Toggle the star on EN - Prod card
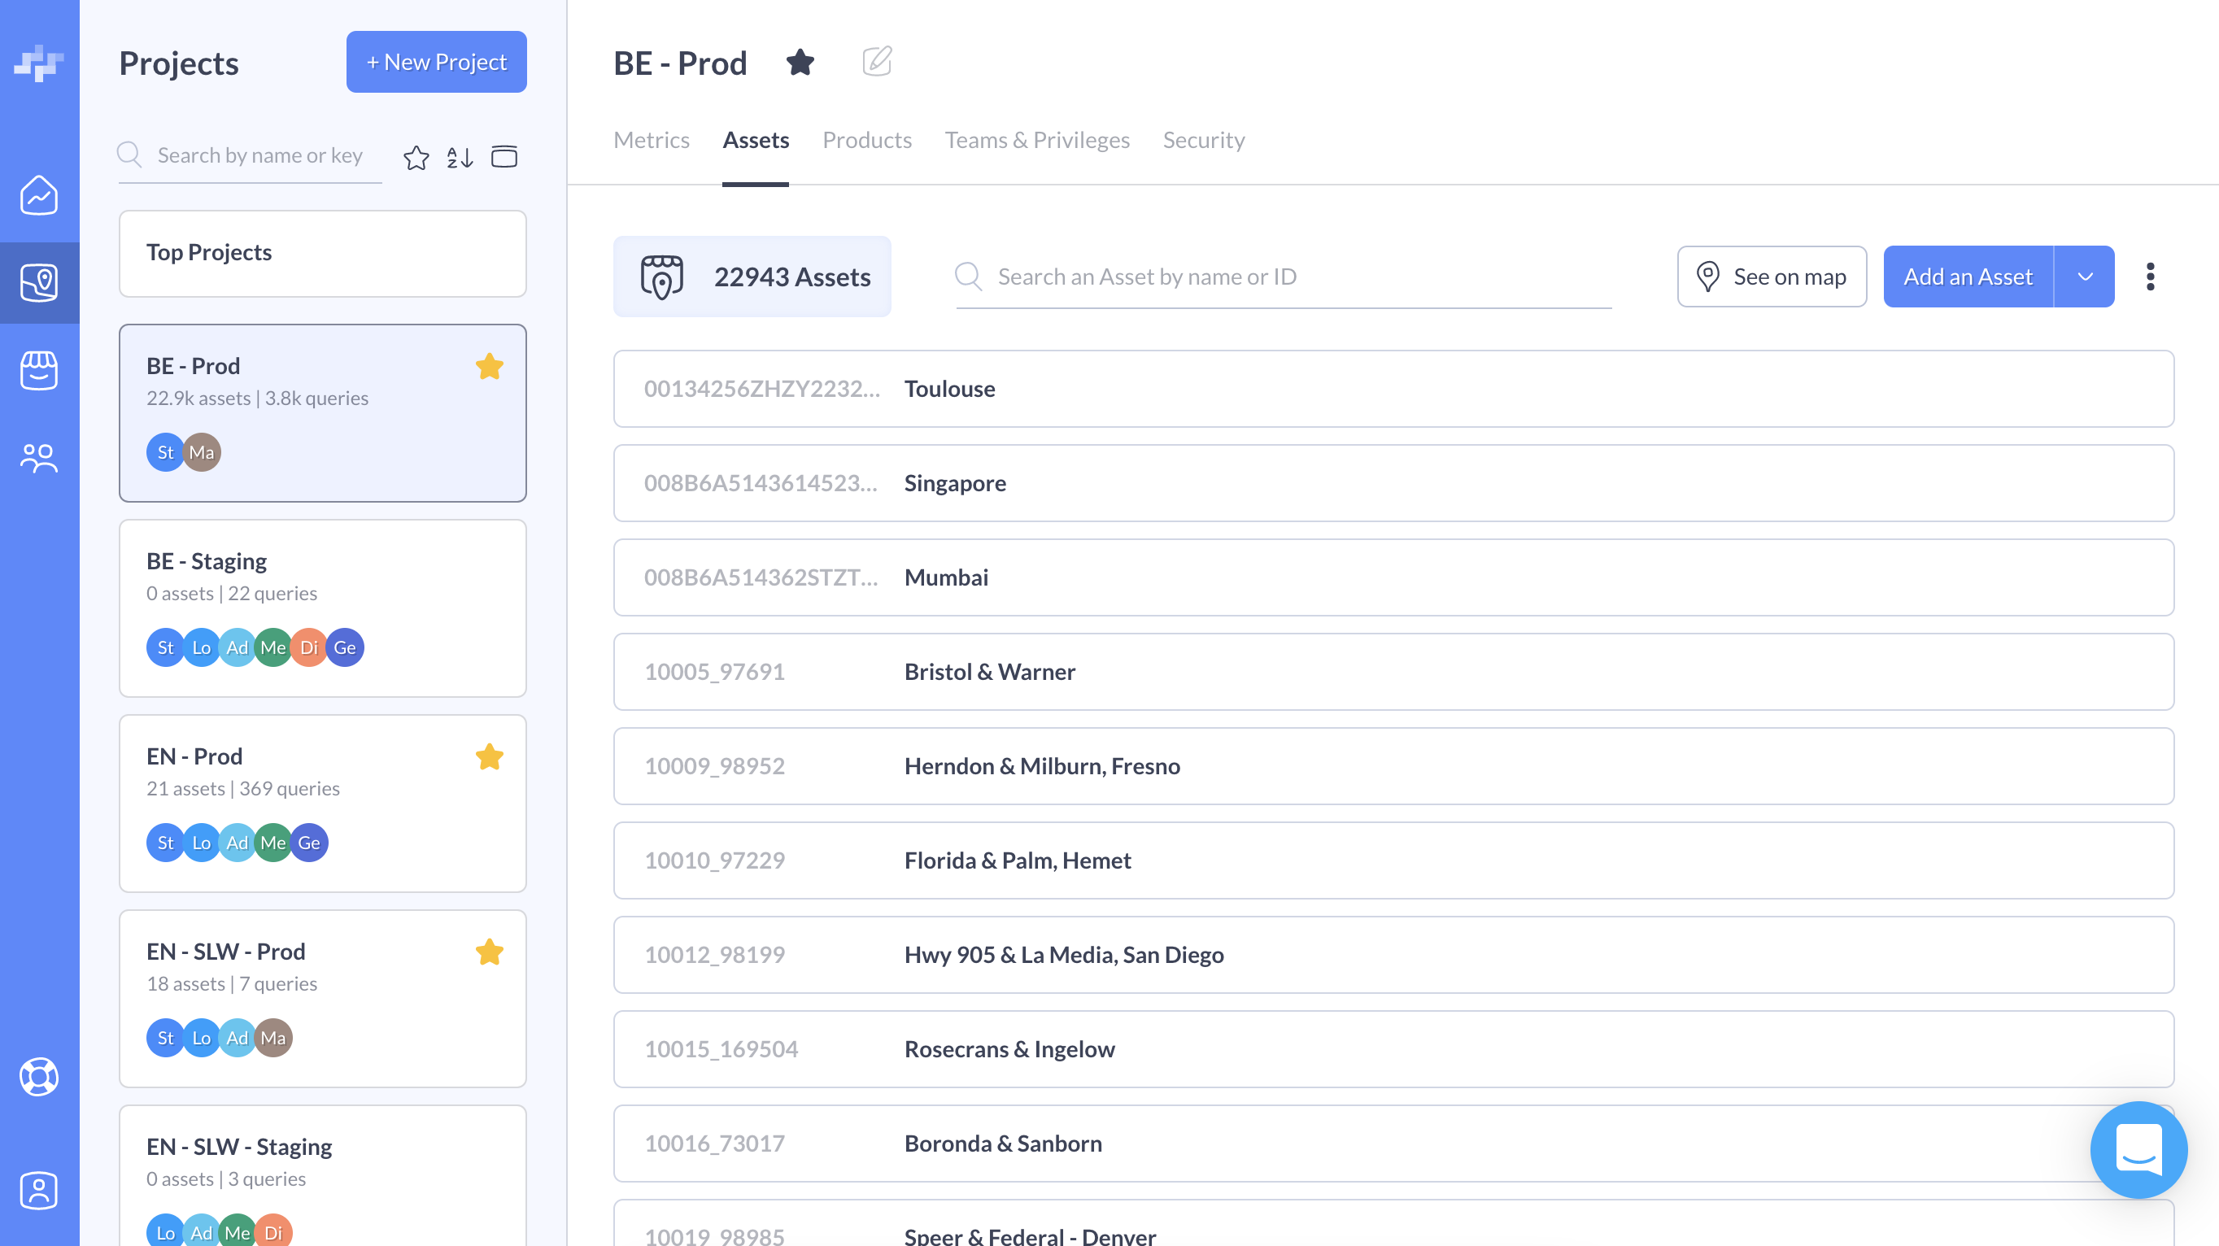The height and width of the screenshot is (1246, 2219). pyautogui.click(x=490, y=757)
